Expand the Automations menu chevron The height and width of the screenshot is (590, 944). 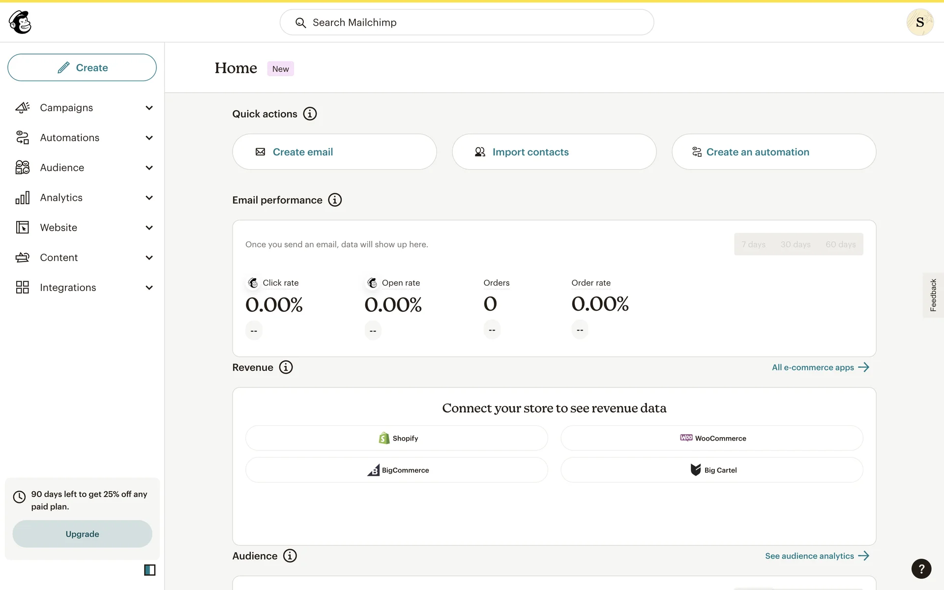(x=149, y=138)
